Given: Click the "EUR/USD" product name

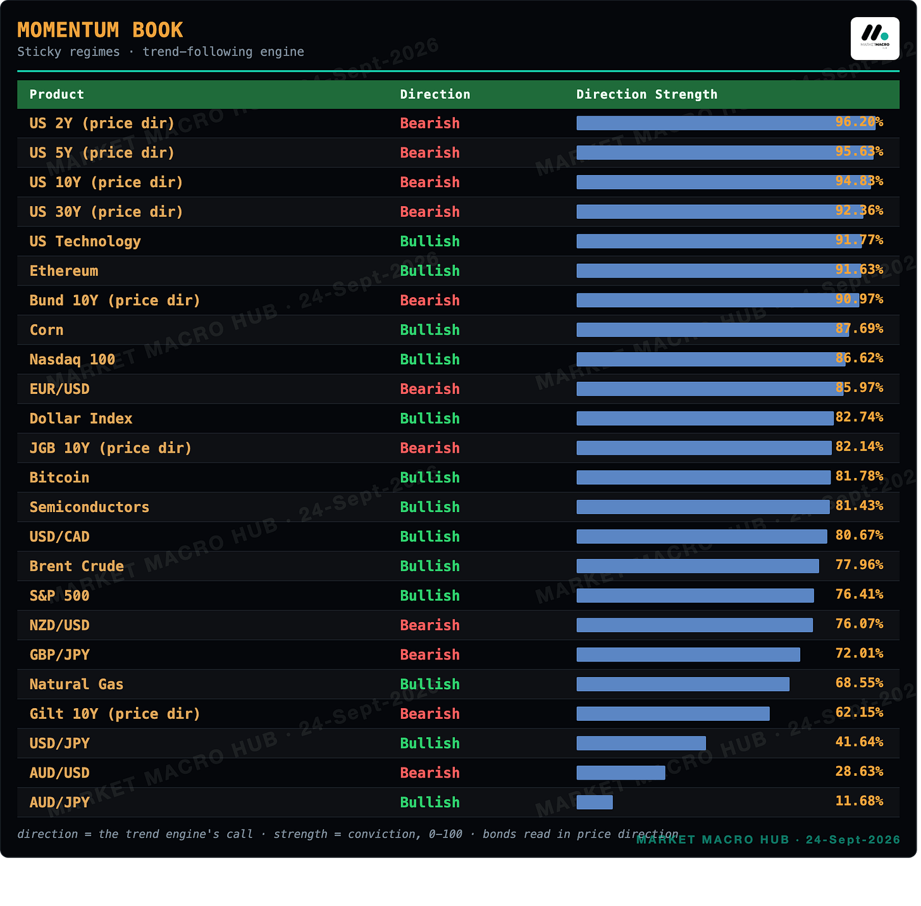Looking at the screenshot, I should tap(59, 389).
